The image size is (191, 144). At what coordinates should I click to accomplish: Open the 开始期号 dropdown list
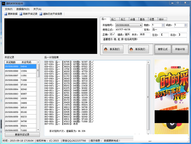pyautogui.click(x=141, y=25)
